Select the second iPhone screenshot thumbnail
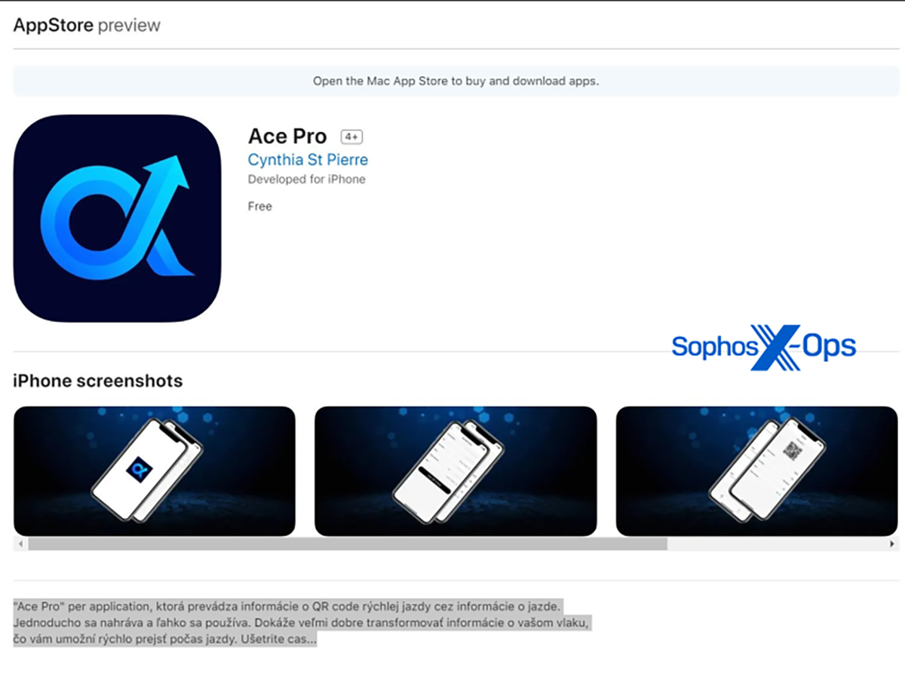The height and width of the screenshot is (675, 905). pyautogui.click(x=456, y=471)
